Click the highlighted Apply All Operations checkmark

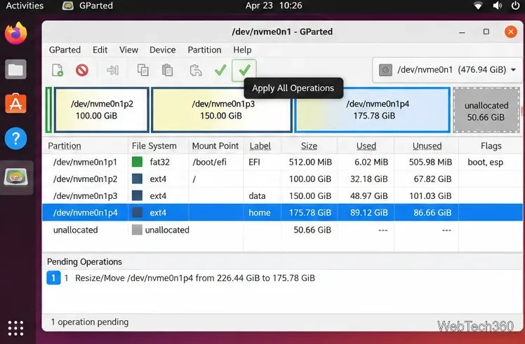pyautogui.click(x=244, y=70)
